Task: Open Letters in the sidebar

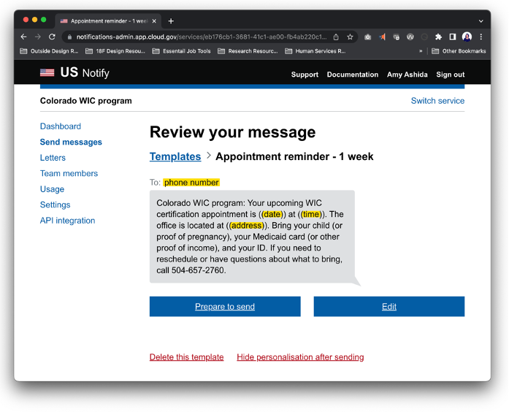Action: [x=53, y=158]
